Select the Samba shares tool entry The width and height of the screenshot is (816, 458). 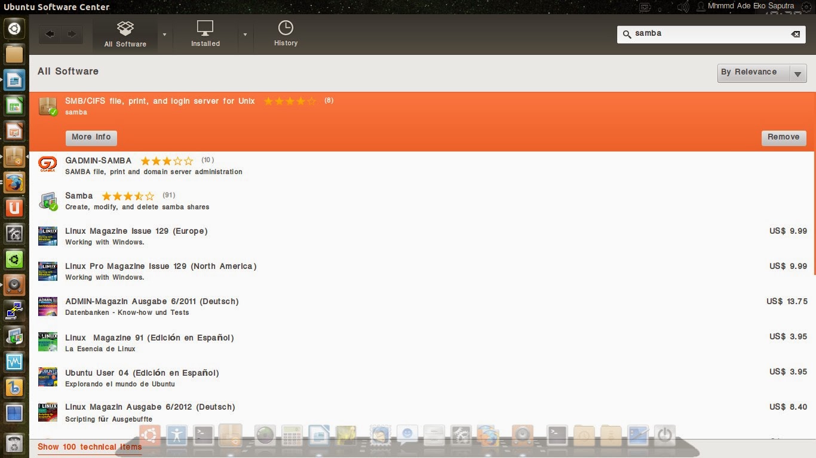[422, 201]
